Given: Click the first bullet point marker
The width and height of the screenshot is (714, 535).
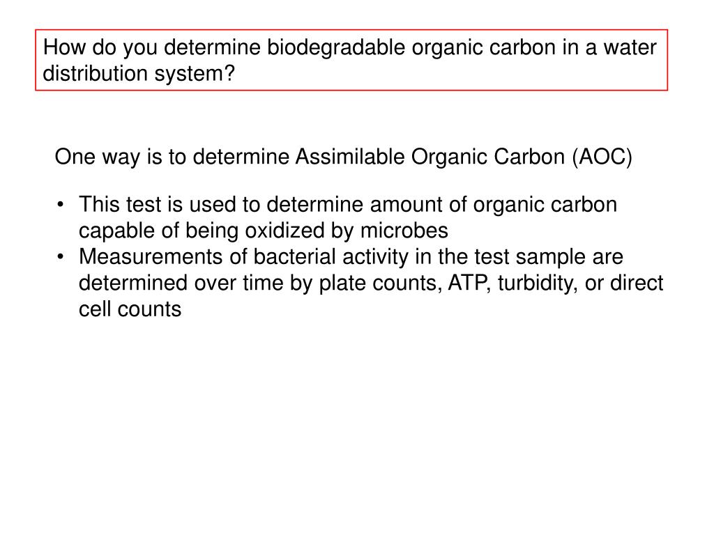Looking at the screenshot, I should pos(60,205).
